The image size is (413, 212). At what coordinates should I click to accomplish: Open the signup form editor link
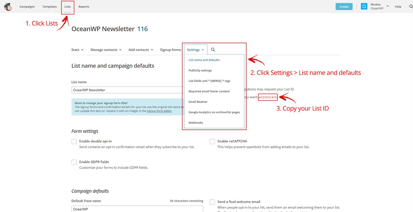click(x=159, y=111)
